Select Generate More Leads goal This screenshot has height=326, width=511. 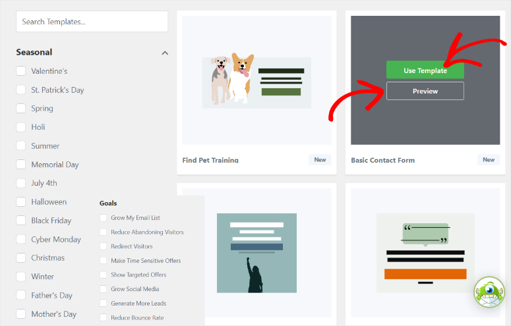(103, 303)
